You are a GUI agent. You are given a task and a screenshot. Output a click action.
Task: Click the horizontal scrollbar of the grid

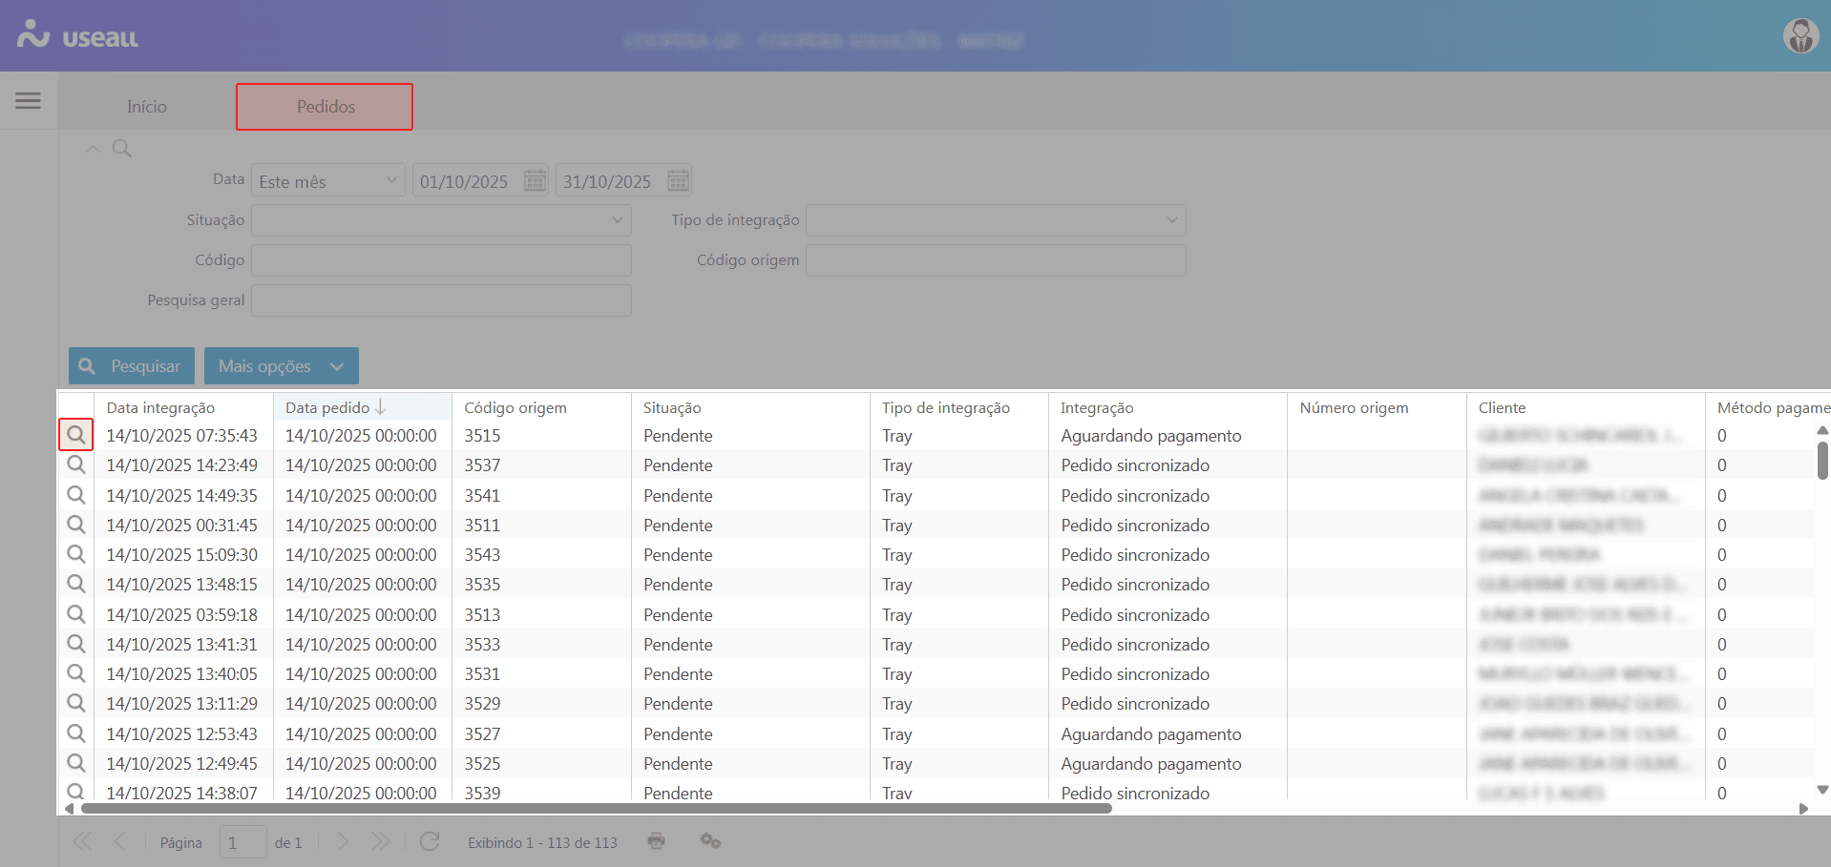pyautogui.click(x=597, y=809)
